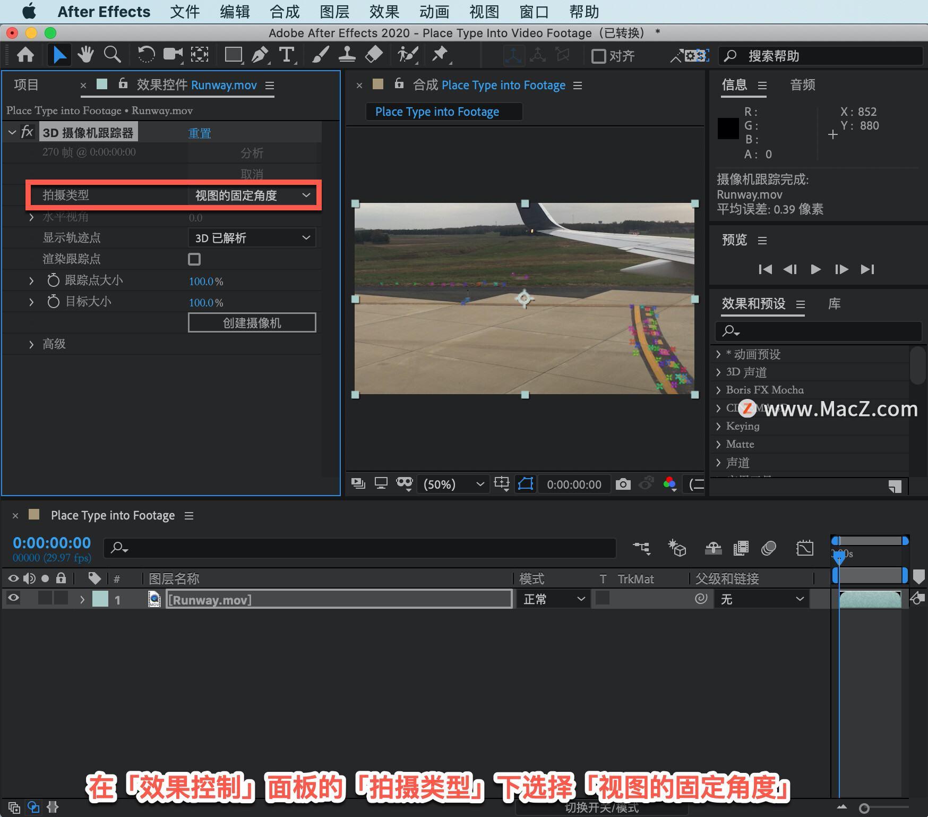Open the viewer zoom (50%) dropdown
The image size is (928, 817).
453,484
